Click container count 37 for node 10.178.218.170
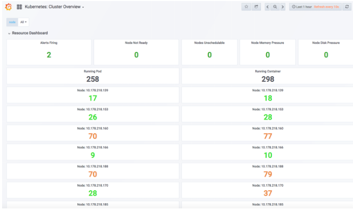The width and height of the screenshot is (353, 212). tap(268, 193)
